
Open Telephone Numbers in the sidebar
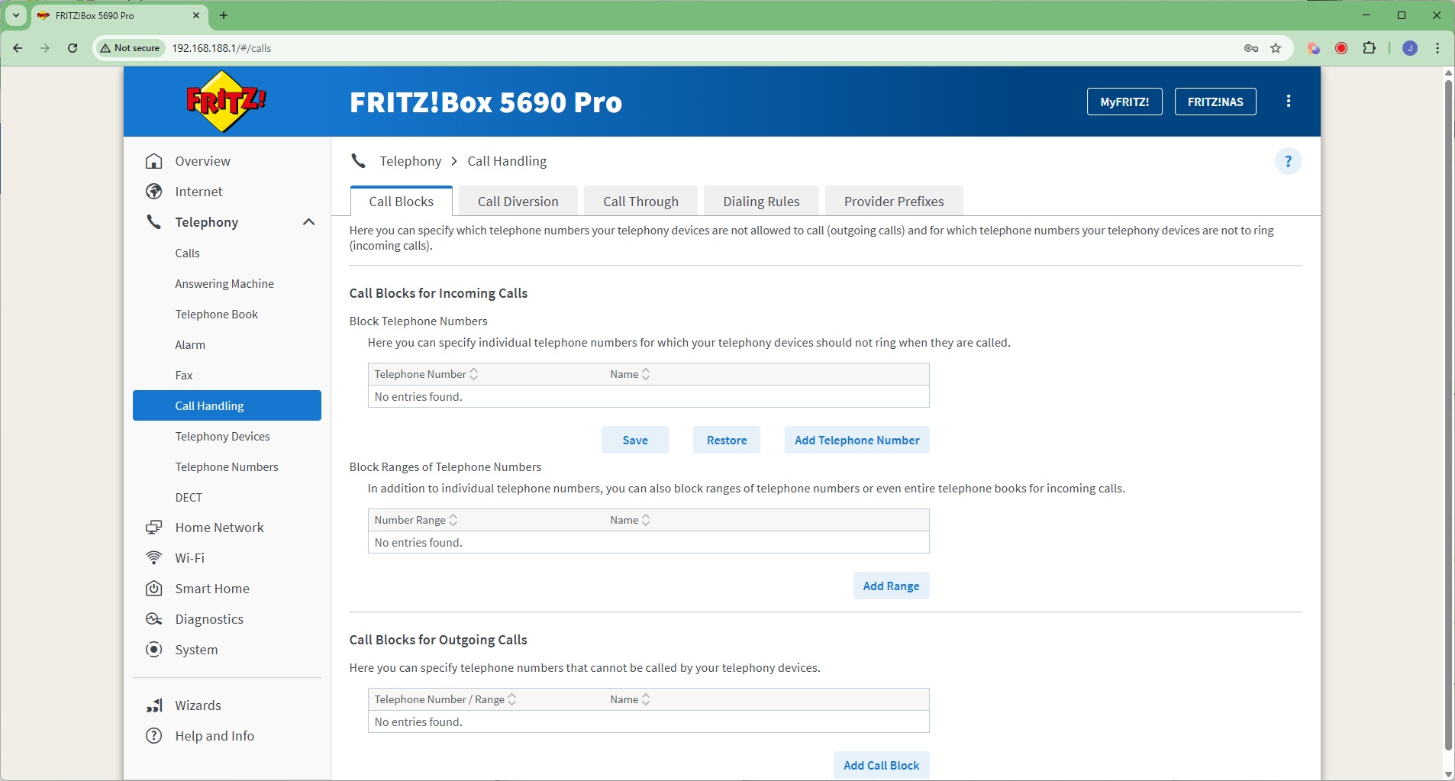click(227, 466)
